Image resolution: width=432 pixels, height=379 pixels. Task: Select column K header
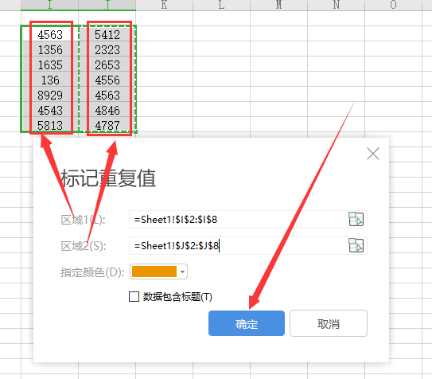click(164, 5)
